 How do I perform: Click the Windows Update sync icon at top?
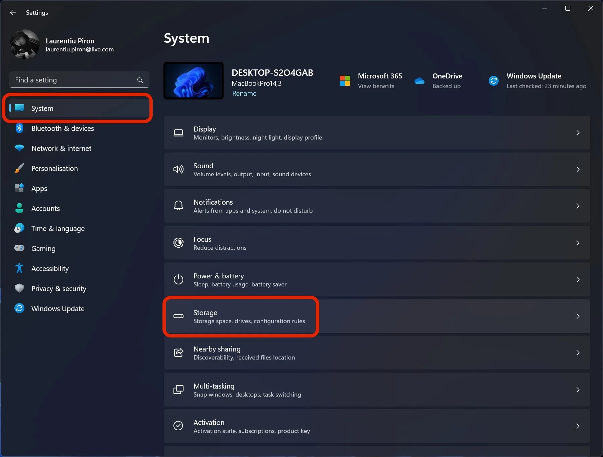click(x=494, y=81)
